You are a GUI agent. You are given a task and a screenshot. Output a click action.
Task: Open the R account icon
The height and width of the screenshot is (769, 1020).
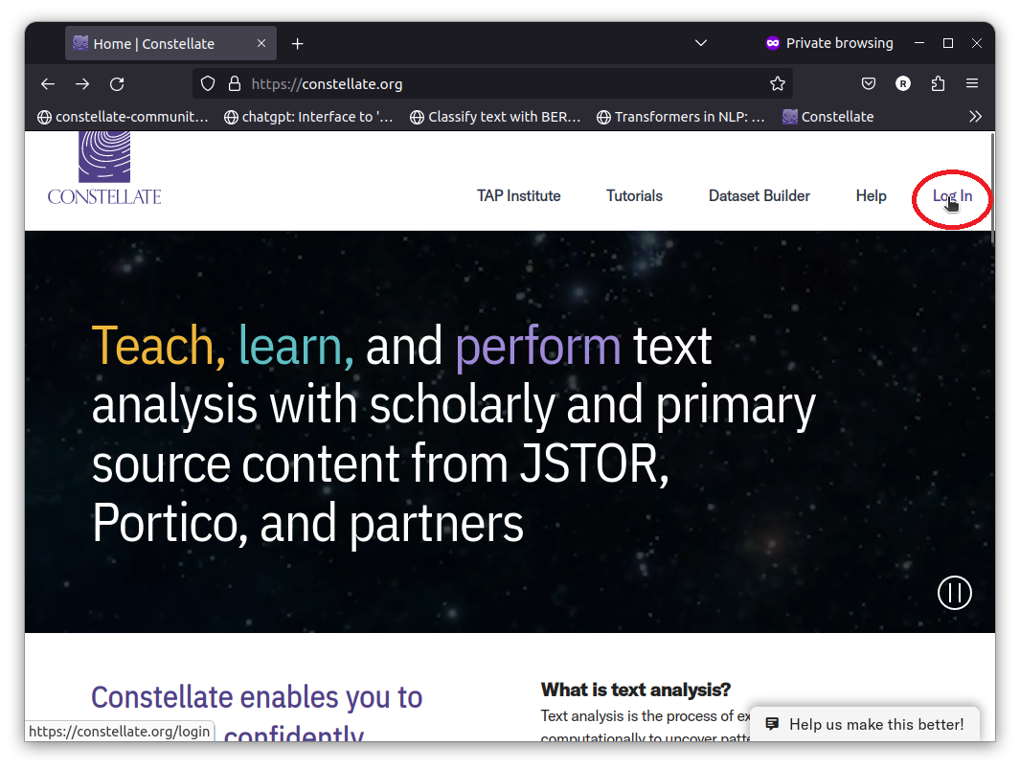[903, 83]
